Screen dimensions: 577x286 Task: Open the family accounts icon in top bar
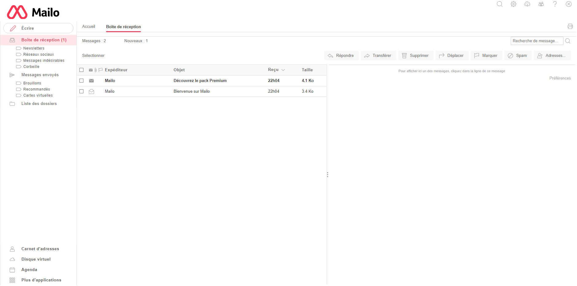[541, 4]
